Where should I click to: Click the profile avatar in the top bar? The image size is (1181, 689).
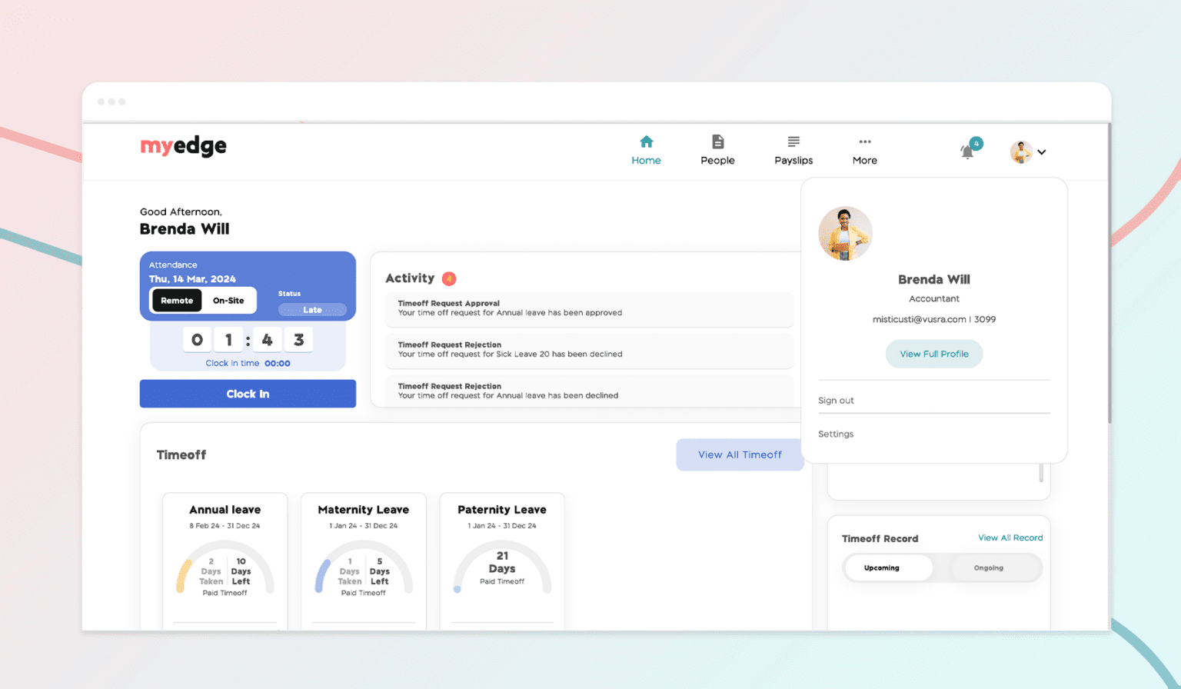[1020, 151]
